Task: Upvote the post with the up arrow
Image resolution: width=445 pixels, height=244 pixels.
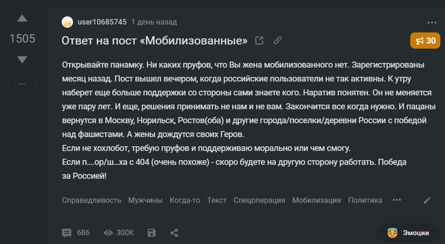Action: click(22, 18)
